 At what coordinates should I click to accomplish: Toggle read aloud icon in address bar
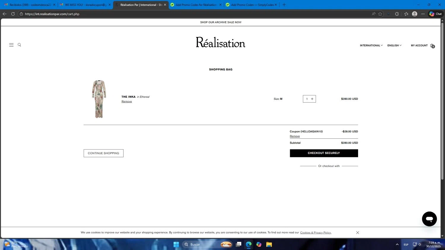tap(374, 14)
